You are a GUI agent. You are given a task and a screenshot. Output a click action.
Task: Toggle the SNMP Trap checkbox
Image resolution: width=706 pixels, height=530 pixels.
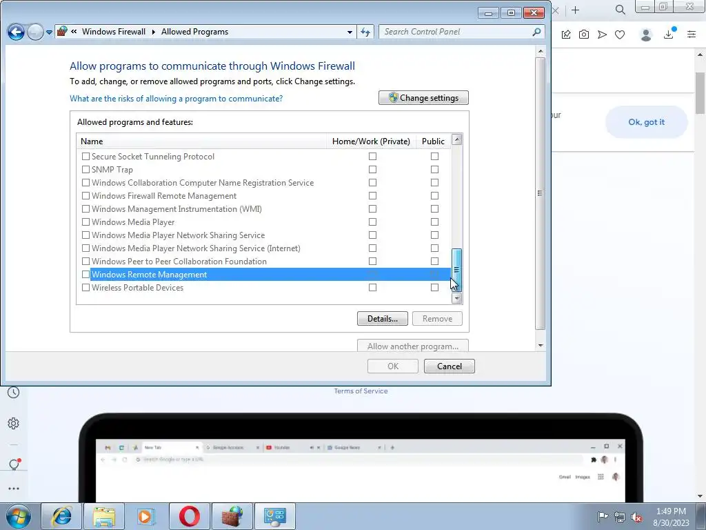[x=85, y=170]
